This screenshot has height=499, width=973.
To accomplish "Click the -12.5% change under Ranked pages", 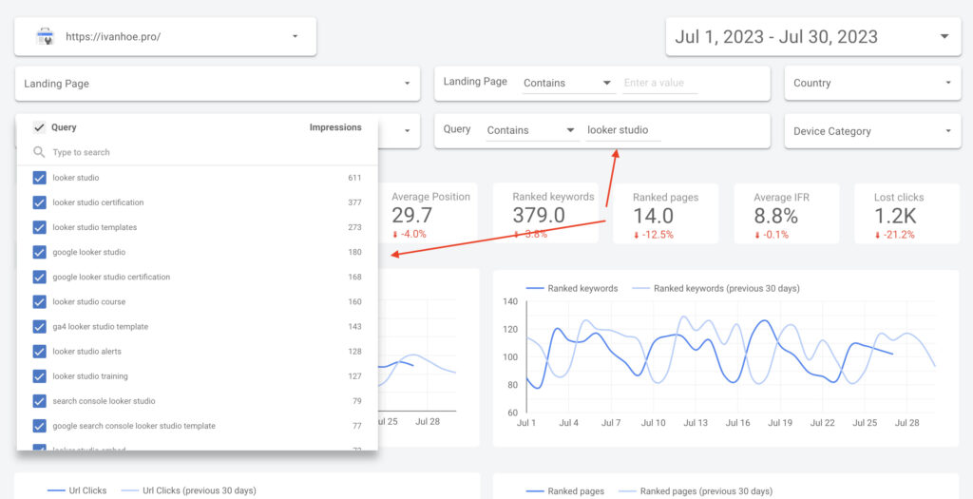I will coord(654,235).
